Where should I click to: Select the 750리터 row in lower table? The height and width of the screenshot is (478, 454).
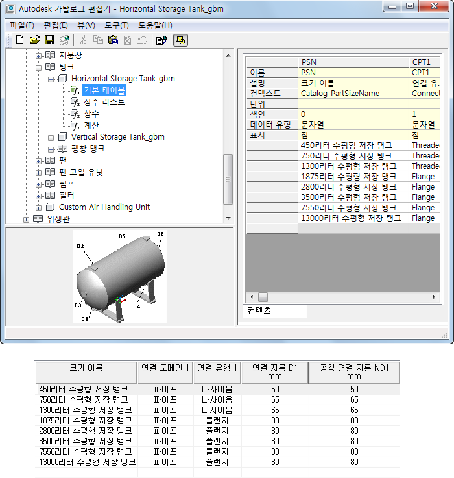[217, 399]
